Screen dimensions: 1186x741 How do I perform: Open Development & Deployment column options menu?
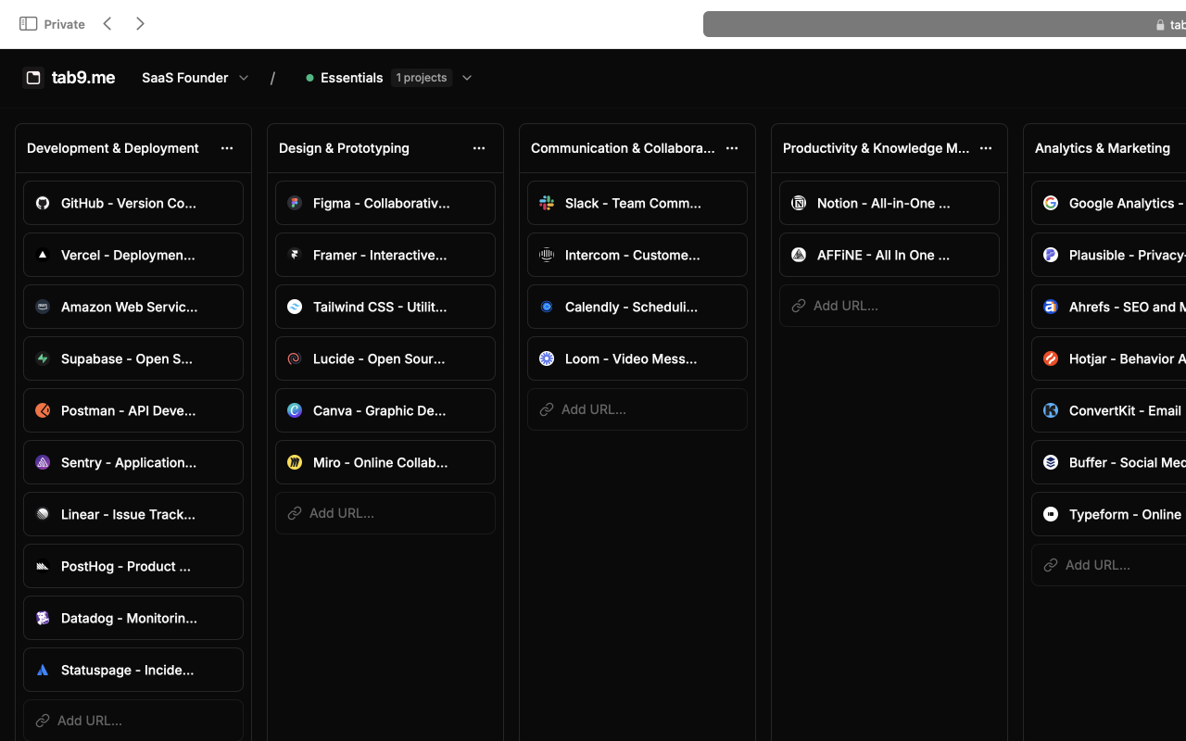[227, 148]
